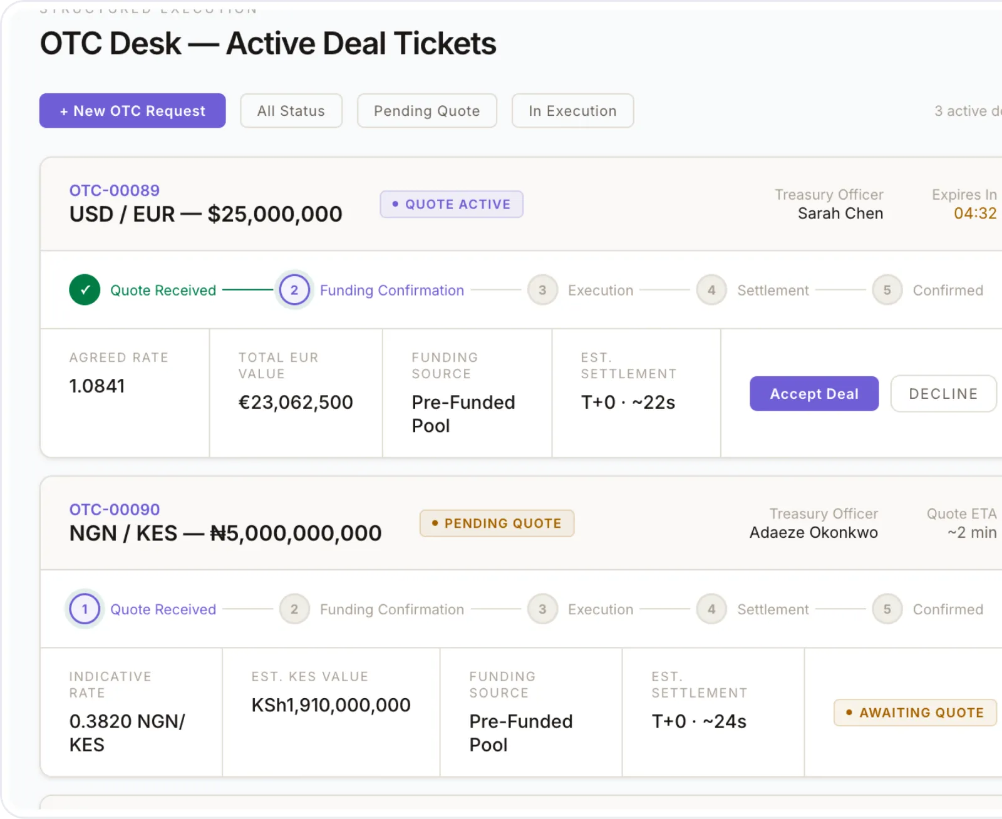Click Funding Confirmation label on OTC-00090
The width and height of the screenshot is (1002, 819).
[x=392, y=610]
